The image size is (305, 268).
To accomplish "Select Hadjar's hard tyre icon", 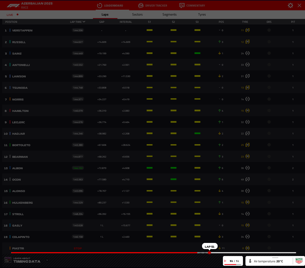I will tap(247, 133).
